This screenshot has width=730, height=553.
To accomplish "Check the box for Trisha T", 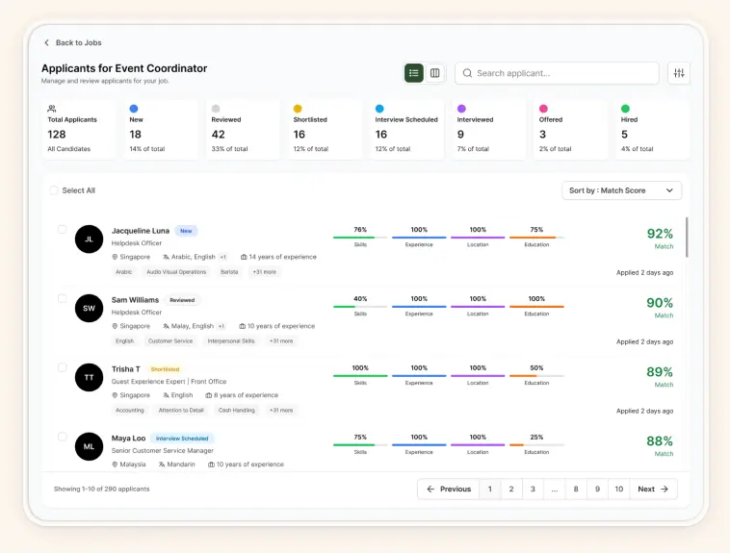I will [62, 367].
